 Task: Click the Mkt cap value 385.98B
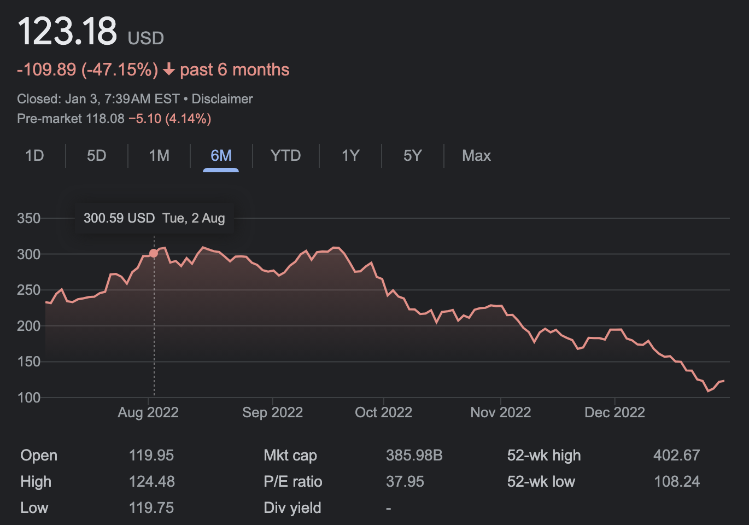(x=414, y=456)
